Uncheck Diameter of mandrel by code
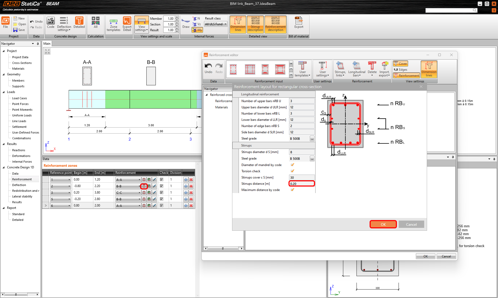This screenshot has height=298, width=498. pyautogui.click(x=292, y=165)
